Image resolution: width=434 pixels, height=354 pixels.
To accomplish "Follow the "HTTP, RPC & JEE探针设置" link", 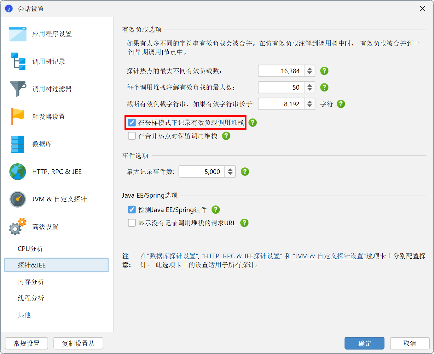I will (x=242, y=256).
